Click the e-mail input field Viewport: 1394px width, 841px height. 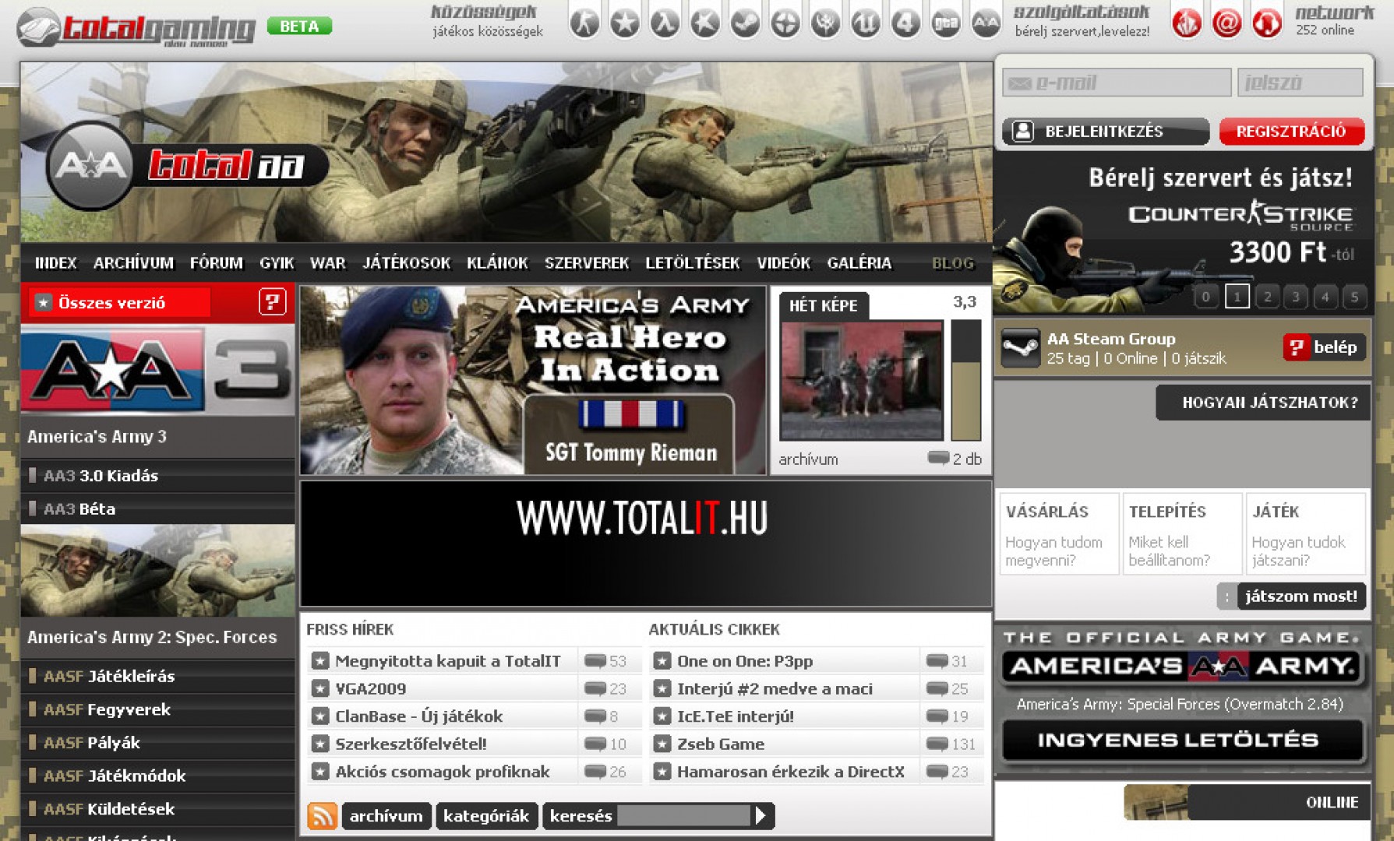click(x=1117, y=83)
